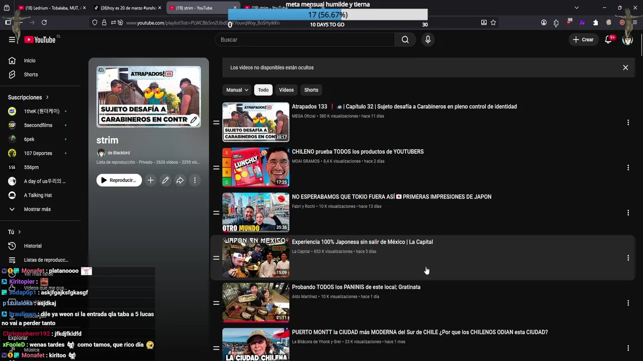
Task: Reload the page in browser
Action: click(x=44, y=23)
